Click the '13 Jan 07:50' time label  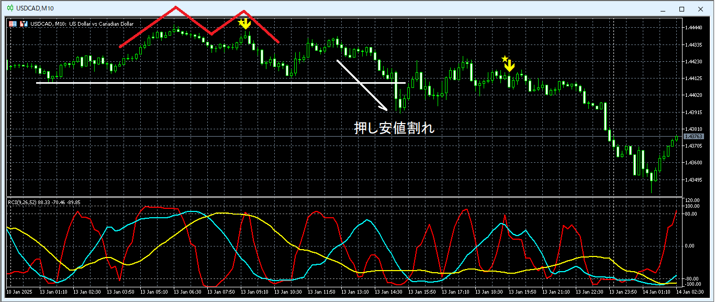pos(220,292)
